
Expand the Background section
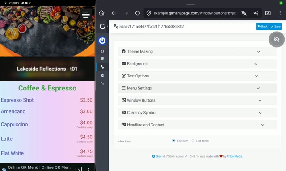[197, 64]
